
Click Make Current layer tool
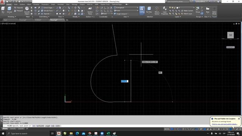click(x=187, y=11)
